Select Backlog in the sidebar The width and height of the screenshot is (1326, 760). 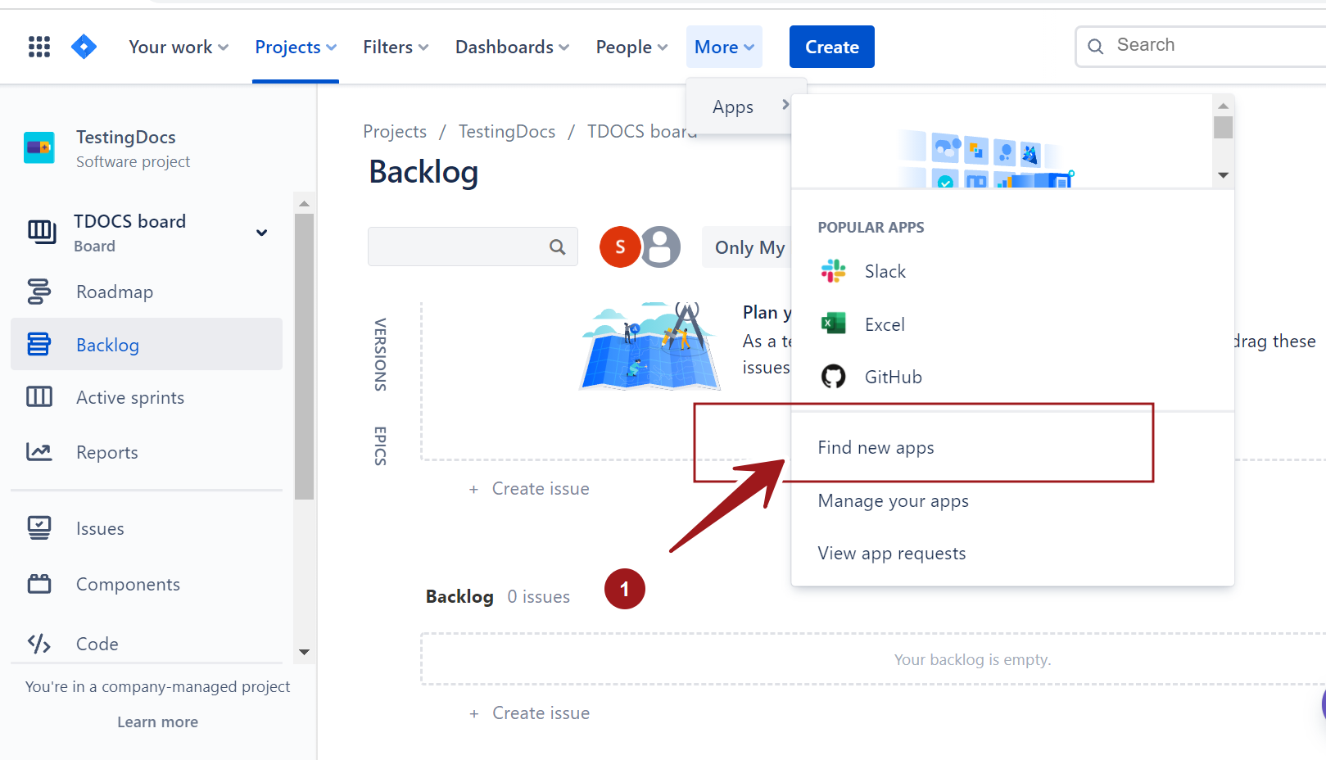[107, 345]
